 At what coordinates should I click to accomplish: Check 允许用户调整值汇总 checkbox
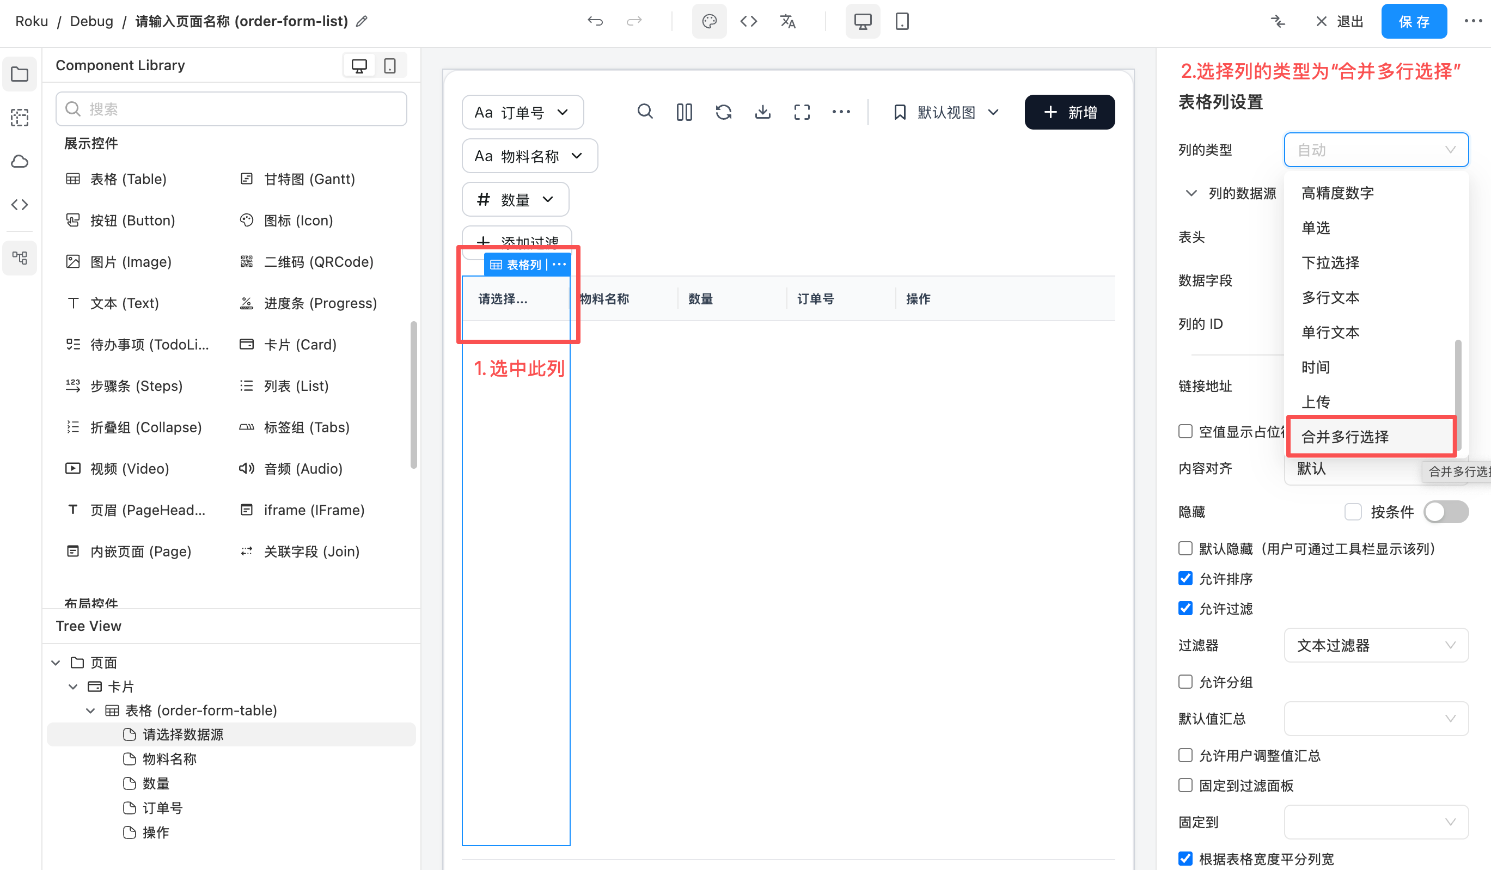pos(1185,755)
